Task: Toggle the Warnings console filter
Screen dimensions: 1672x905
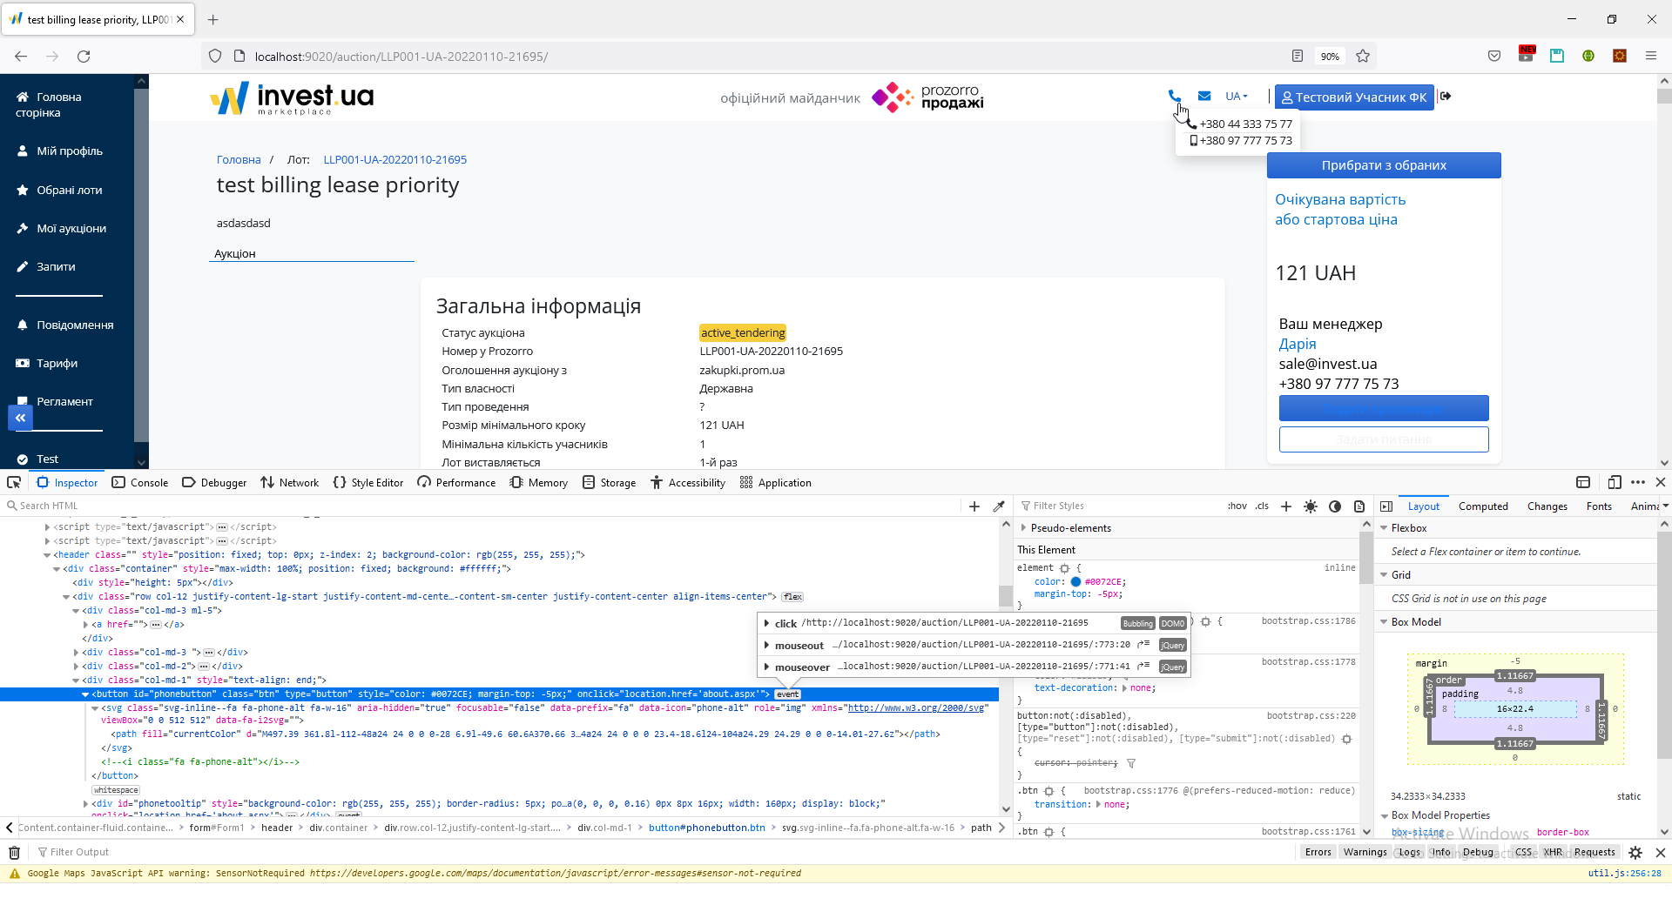Action: tap(1365, 852)
